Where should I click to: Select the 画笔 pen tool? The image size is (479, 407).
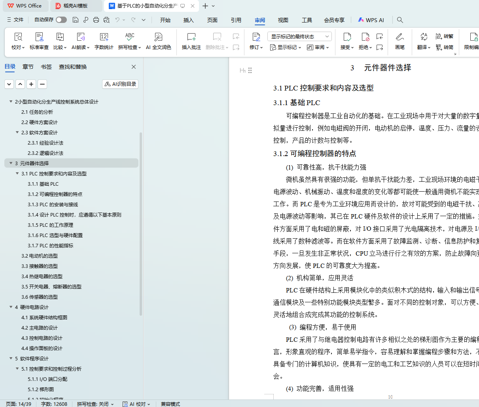400,37
